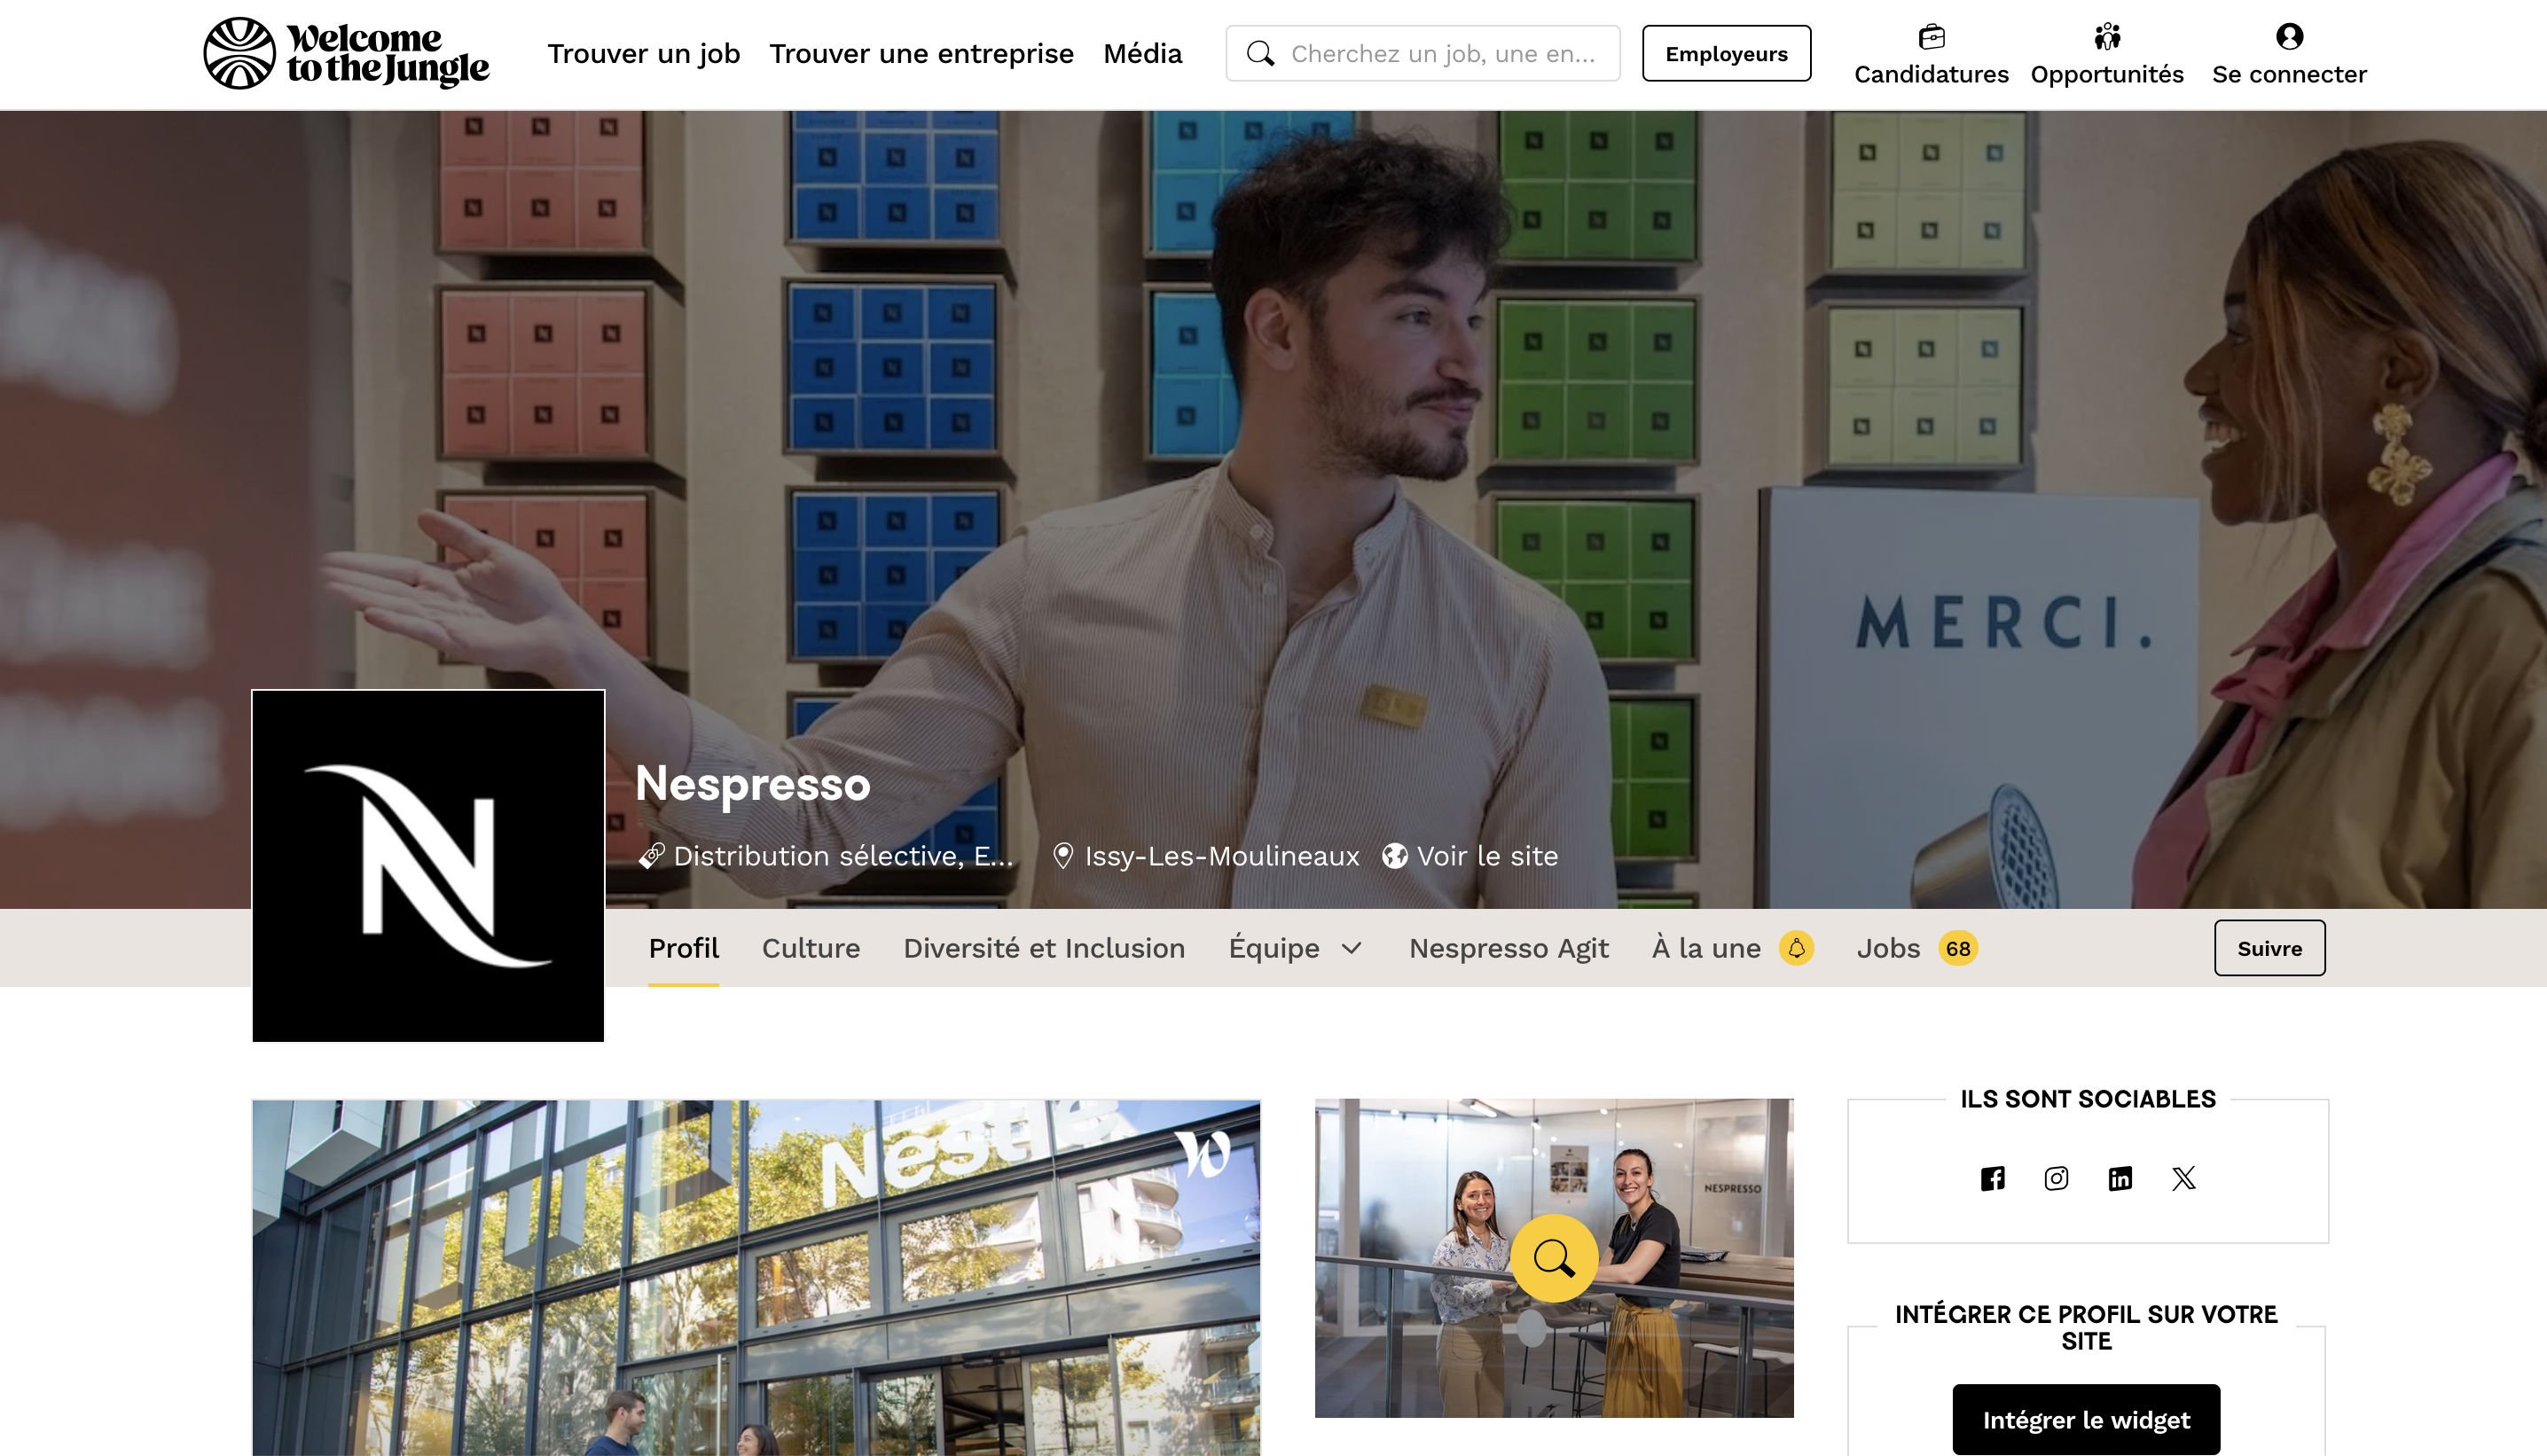
Task: Open Nespresso's X (Twitter) icon
Action: pyautogui.click(x=2184, y=1179)
